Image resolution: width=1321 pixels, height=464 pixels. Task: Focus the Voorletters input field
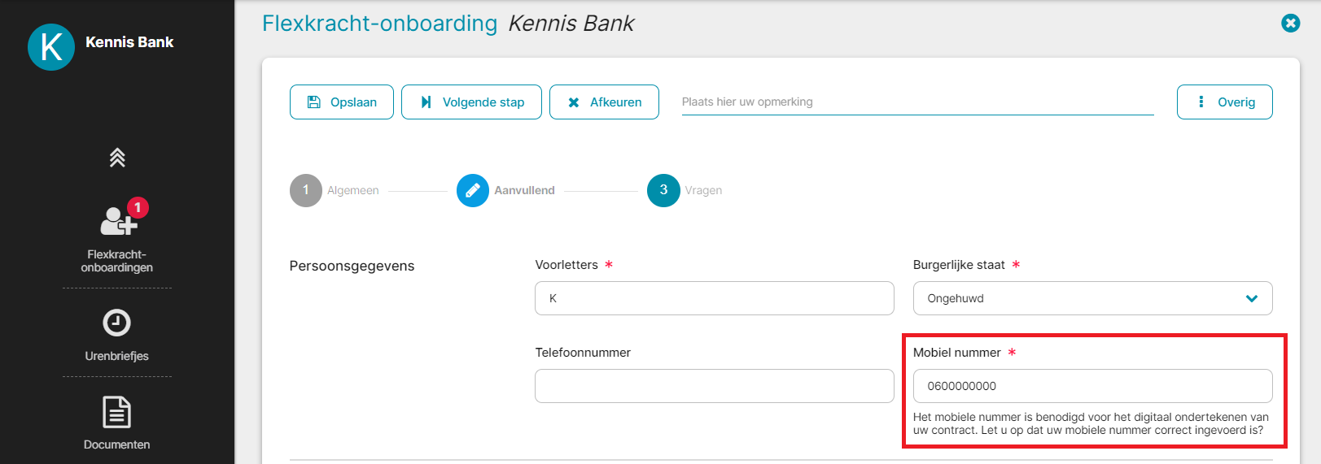pos(715,298)
